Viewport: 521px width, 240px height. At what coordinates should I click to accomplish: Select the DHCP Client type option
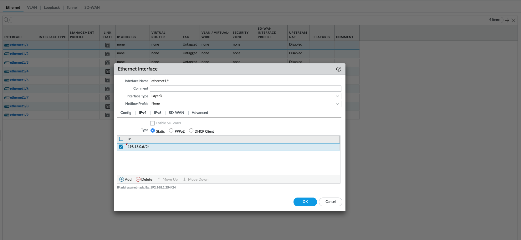[x=191, y=131]
